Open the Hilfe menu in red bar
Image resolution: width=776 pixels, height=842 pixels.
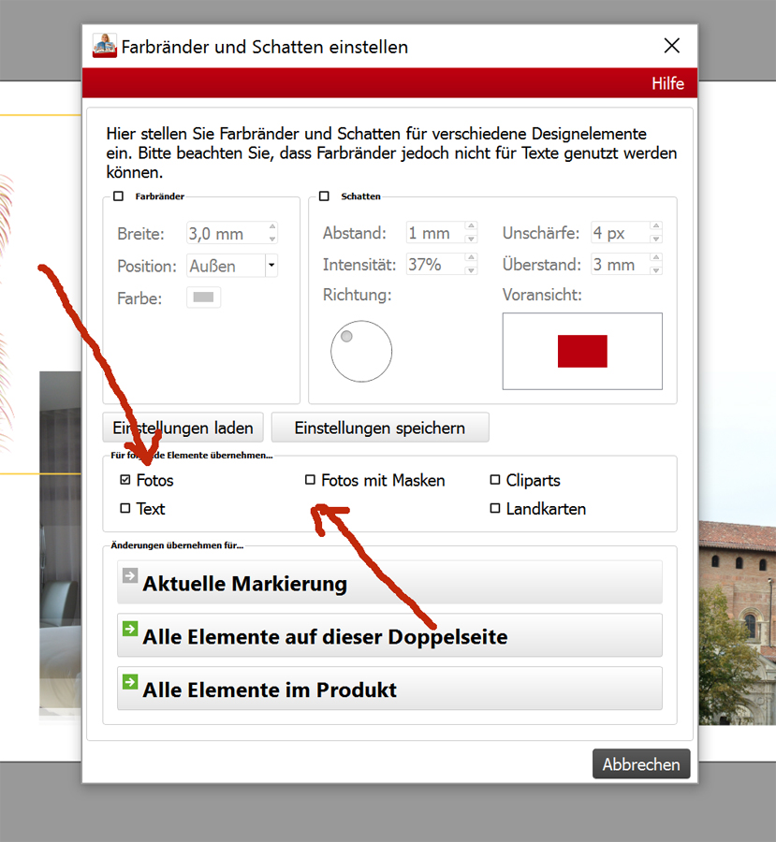tap(667, 83)
